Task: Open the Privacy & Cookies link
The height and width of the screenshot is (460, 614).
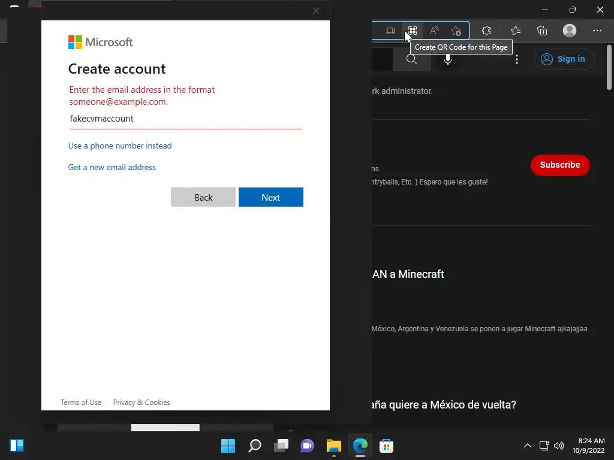Action: pos(142,402)
